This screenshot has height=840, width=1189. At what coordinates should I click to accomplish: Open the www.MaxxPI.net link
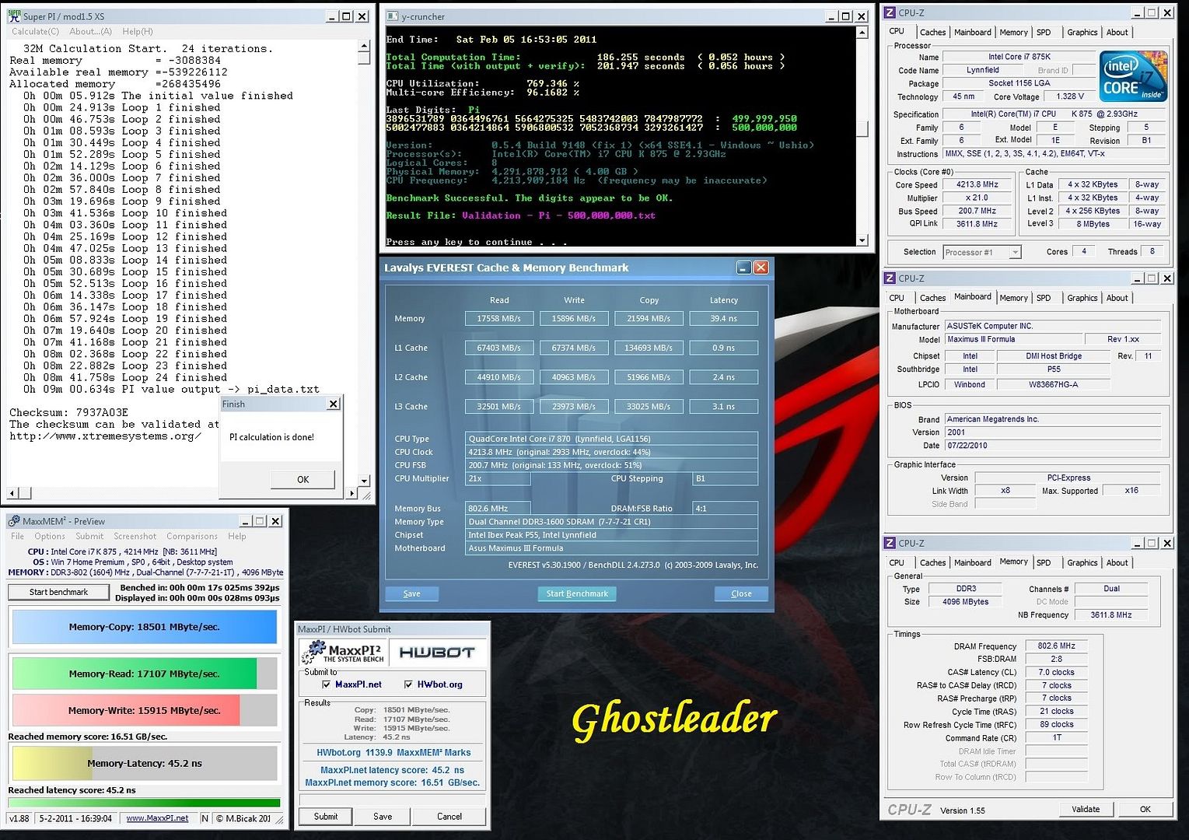point(157,818)
